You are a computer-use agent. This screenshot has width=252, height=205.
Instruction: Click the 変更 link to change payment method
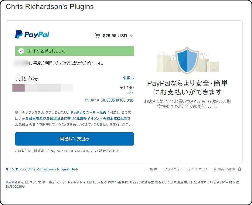(x=127, y=78)
